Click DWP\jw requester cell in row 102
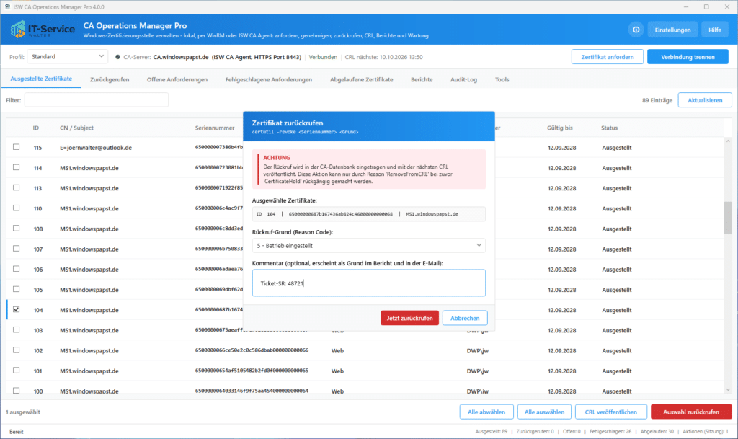 click(478, 351)
